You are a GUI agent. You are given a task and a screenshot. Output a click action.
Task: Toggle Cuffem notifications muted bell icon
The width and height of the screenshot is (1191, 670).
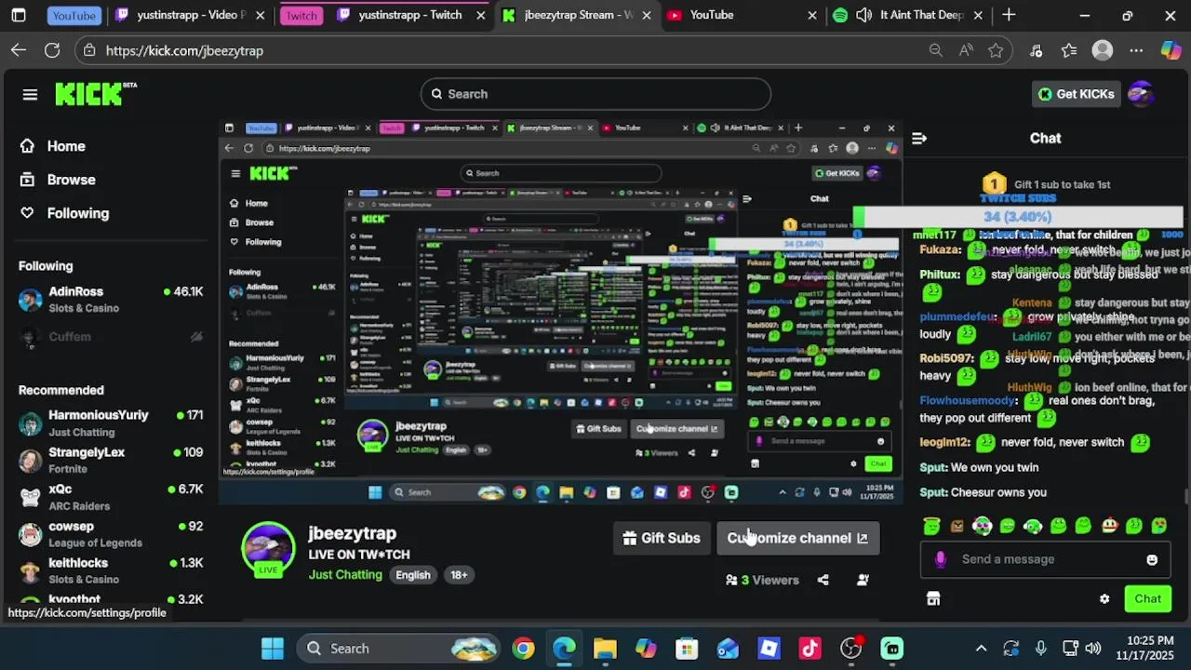coord(196,337)
